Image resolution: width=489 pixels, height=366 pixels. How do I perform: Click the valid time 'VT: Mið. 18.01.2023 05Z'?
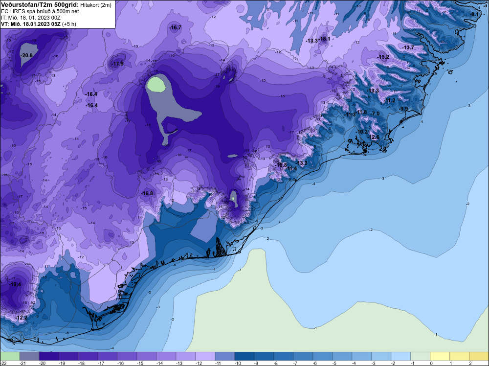click(31, 24)
